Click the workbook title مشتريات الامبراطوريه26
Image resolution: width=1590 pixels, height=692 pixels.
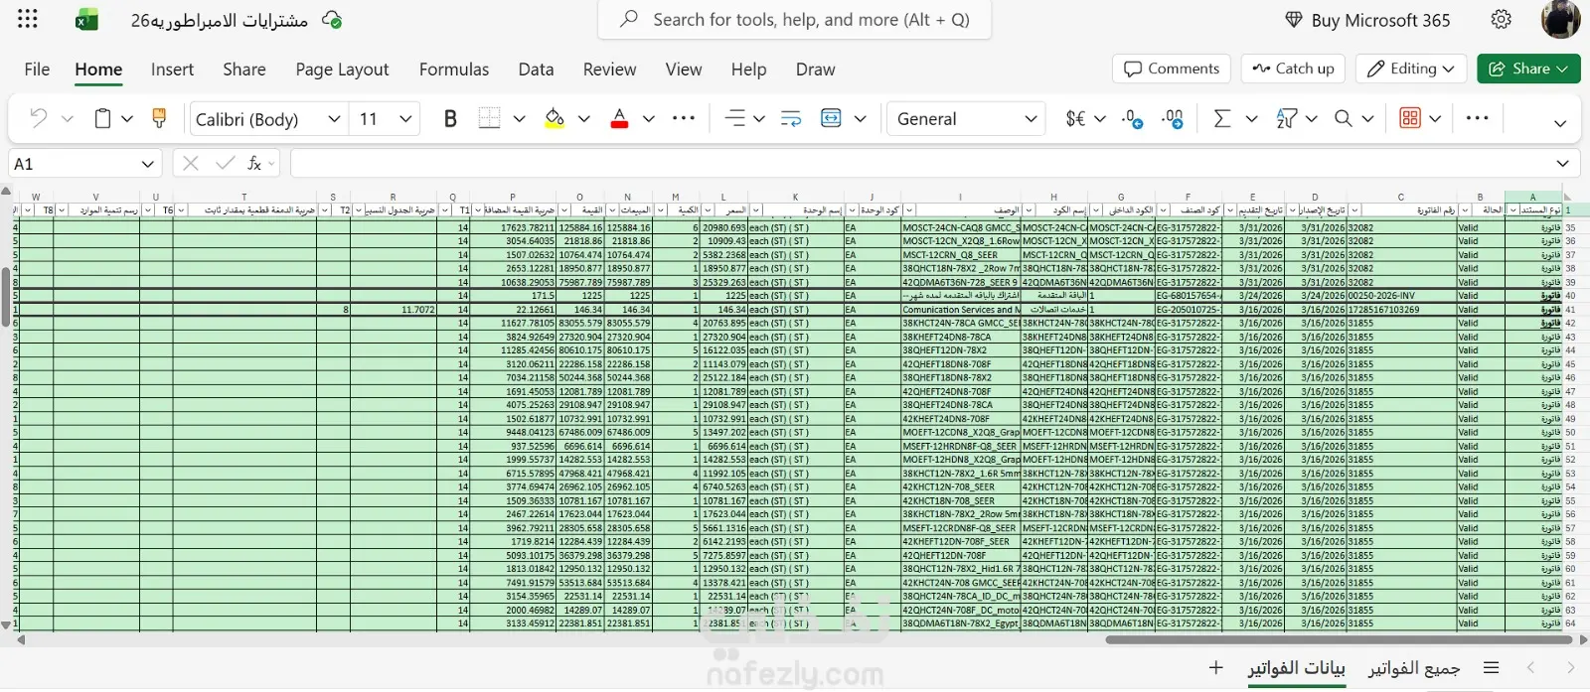coord(220,20)
